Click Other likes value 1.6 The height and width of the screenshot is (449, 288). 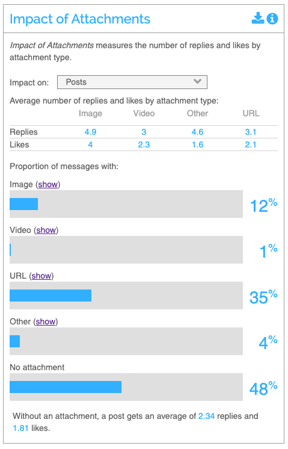[197, 144]
